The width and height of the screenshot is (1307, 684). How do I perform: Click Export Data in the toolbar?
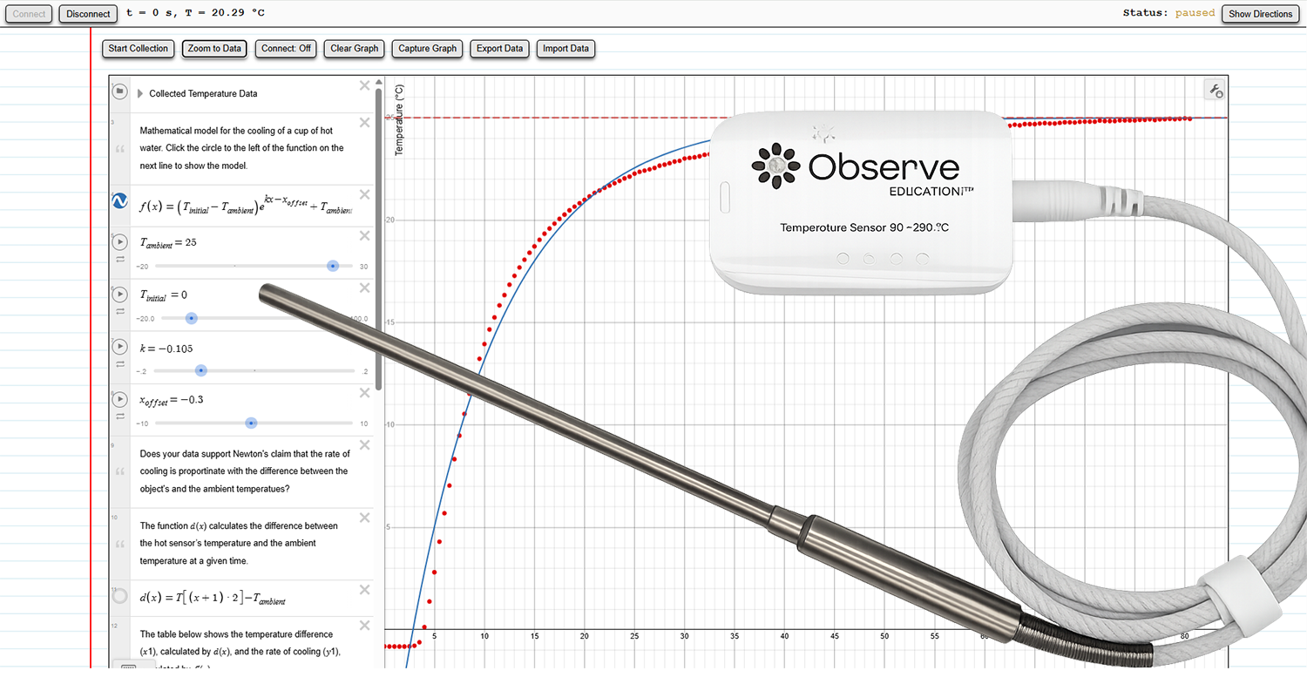tap(499, 49)
